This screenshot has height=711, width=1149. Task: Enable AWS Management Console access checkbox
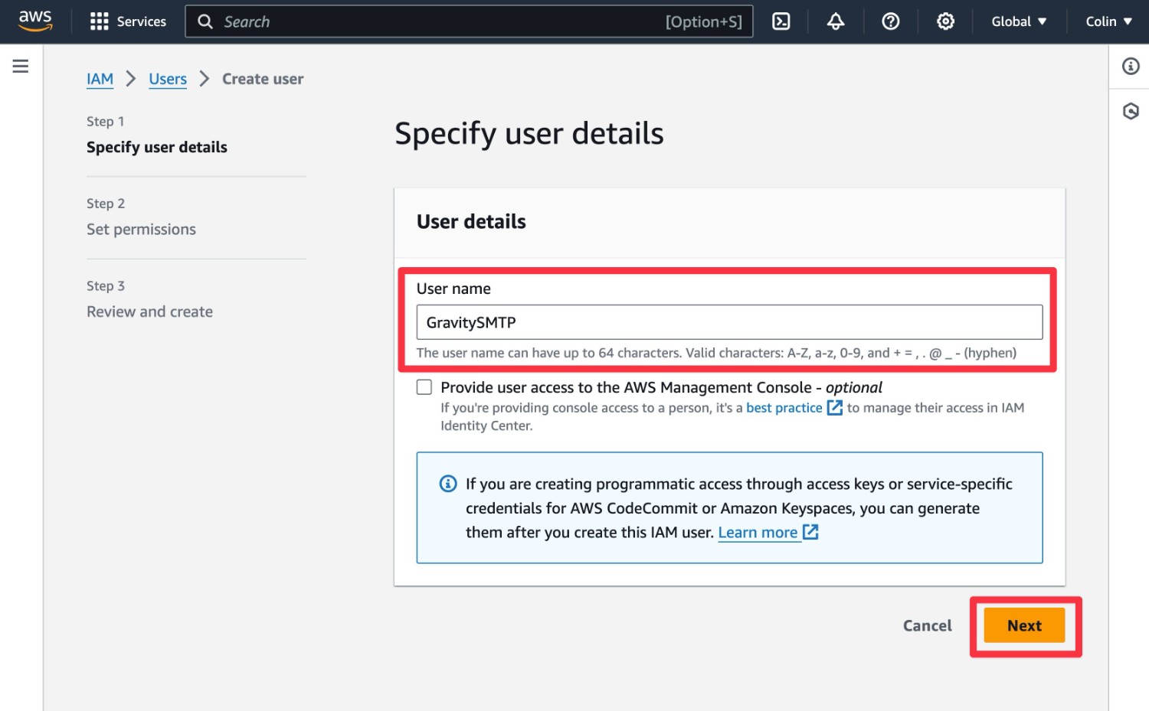pyautogui.click(x=424, y=387)
